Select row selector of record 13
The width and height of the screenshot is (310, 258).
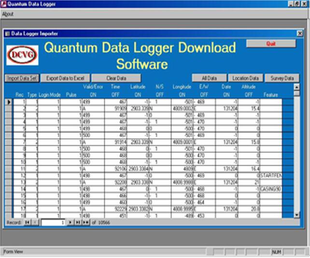[9, 182]
